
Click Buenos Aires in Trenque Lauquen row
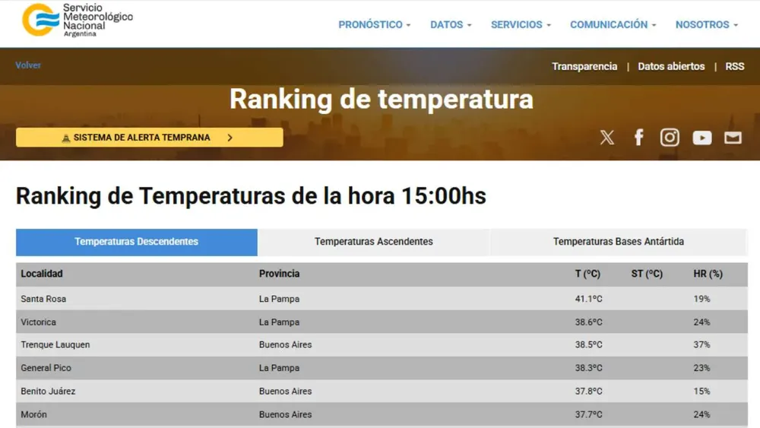click(x=285, y=344)
